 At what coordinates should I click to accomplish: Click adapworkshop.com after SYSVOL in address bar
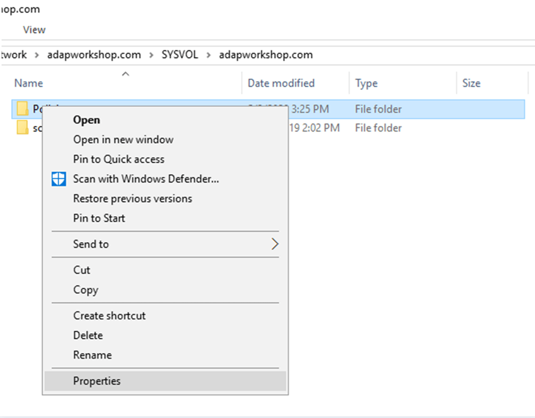pos(266,54)
